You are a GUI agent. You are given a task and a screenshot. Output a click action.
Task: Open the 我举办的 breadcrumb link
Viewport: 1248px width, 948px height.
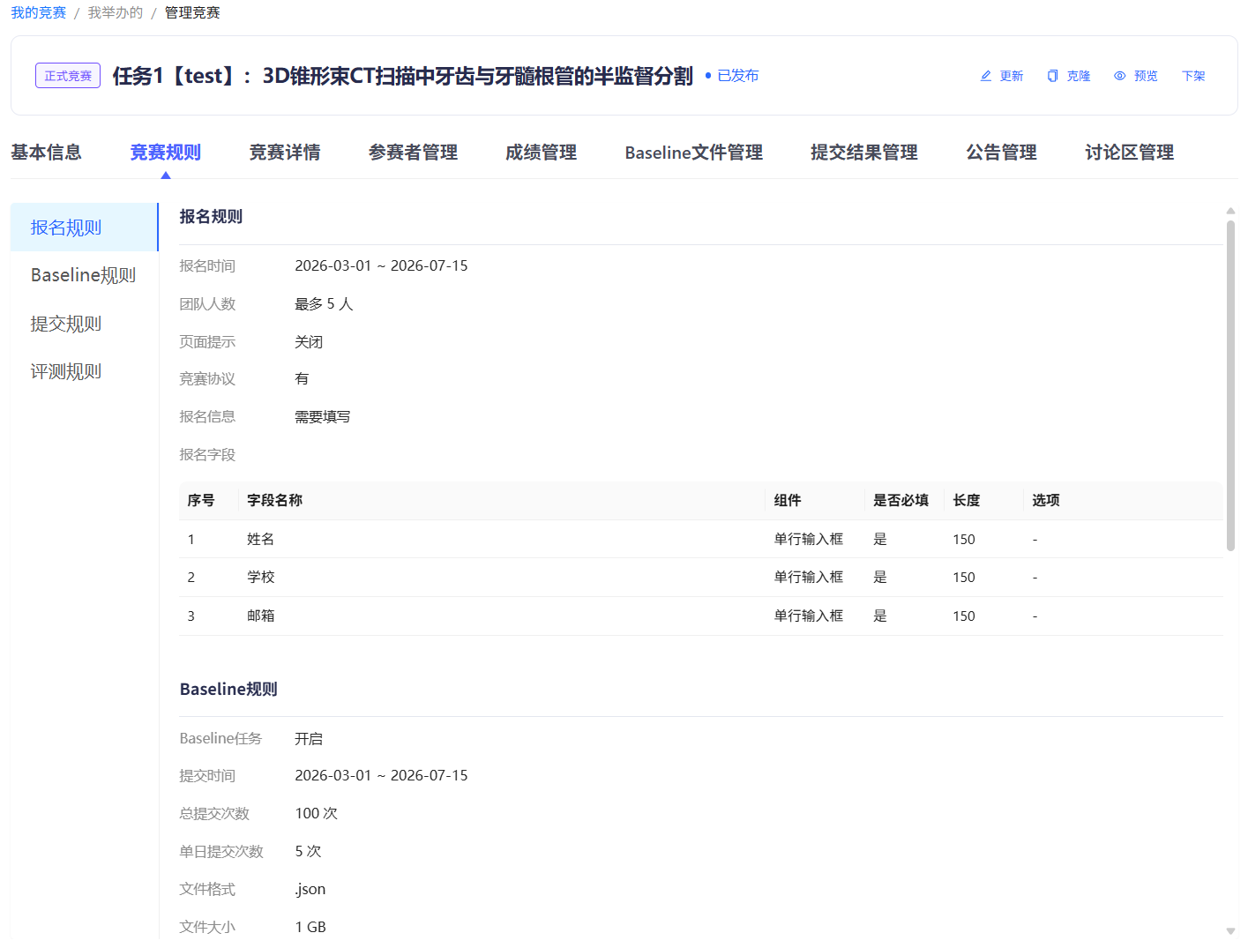coord(116,12)
